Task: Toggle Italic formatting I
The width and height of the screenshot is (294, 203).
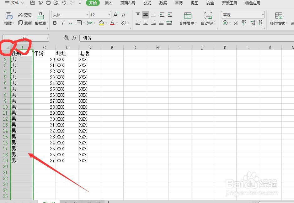Action: click(63, 23)
